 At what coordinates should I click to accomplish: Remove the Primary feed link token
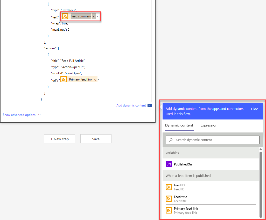point(95,79)
